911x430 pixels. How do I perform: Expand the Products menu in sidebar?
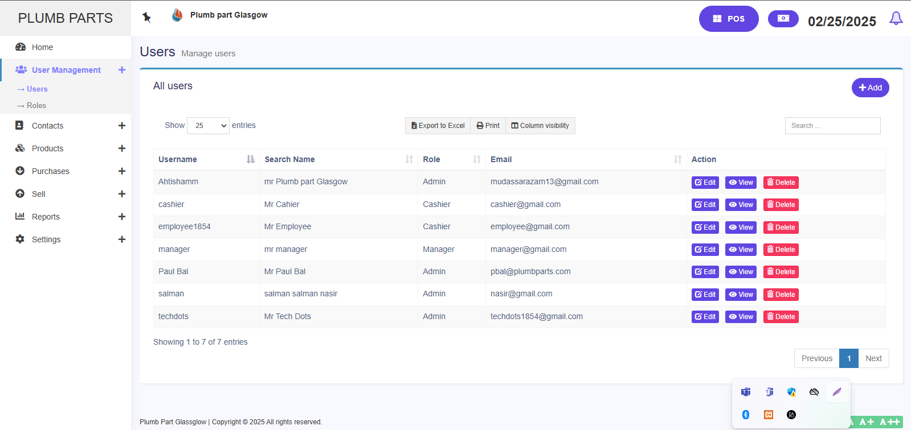point(121,148)
